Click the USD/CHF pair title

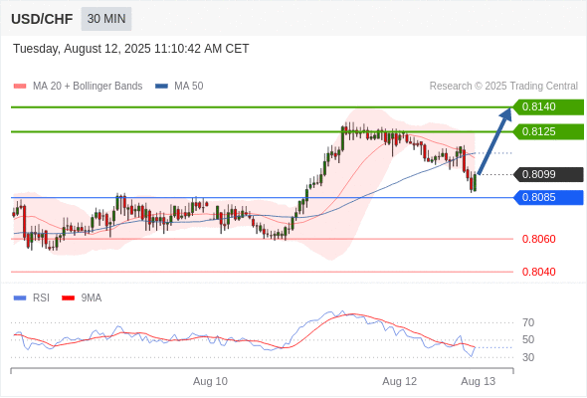42,19
